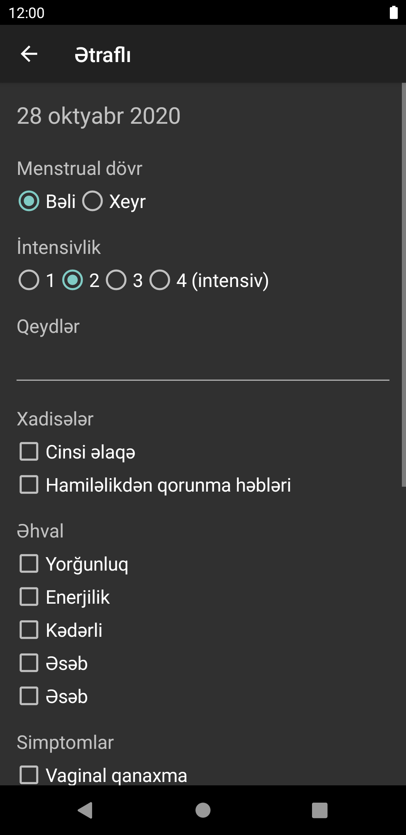Tick the Yorğunluq mood checkbox

pos(29,563)
